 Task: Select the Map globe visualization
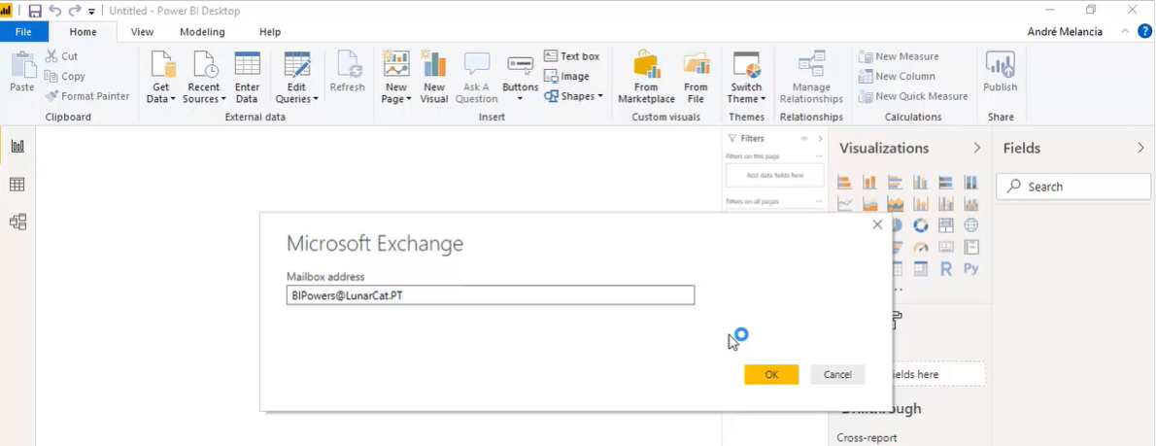971,224
